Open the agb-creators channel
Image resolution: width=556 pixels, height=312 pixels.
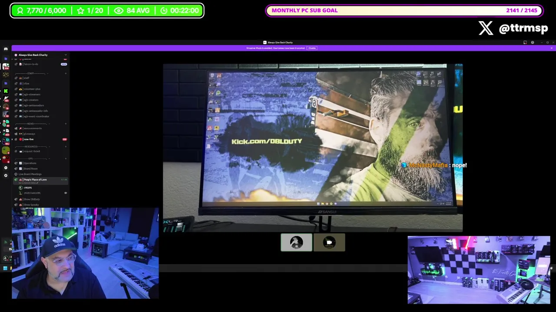click(x=40, y=100)
